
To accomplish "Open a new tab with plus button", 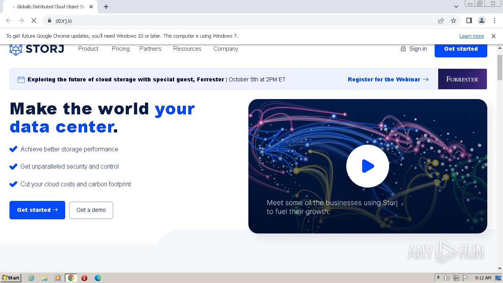I will tap(106, 7).
